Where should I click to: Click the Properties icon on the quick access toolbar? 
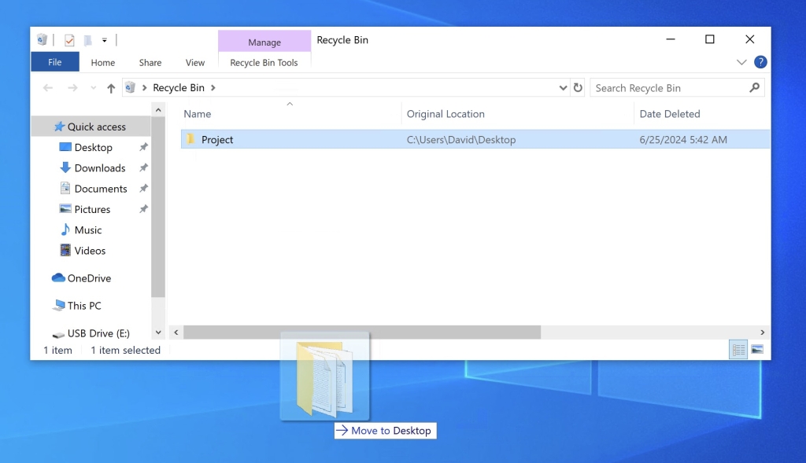point(69,39)
